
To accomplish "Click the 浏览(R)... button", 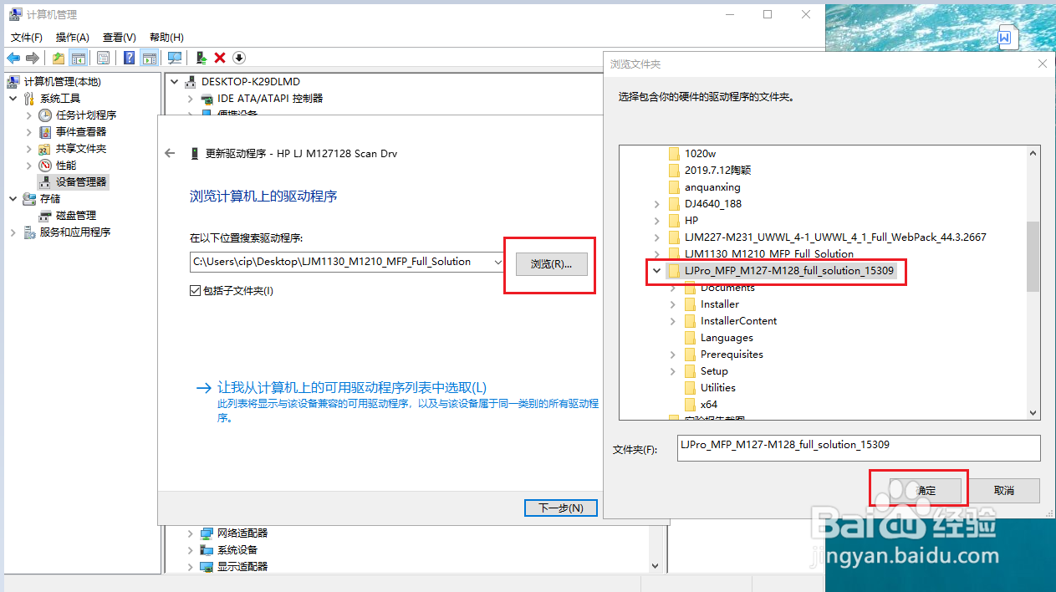I will click(551, 264).
